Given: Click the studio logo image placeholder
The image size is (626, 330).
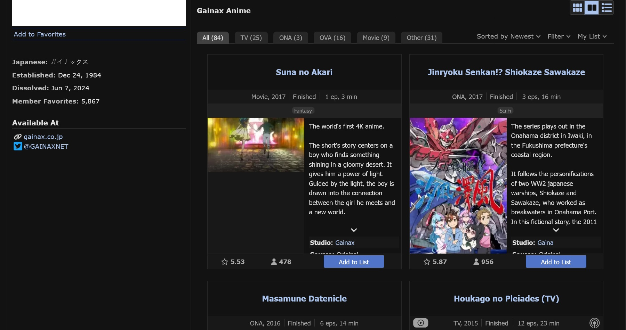Looking at the screenshot, I should (99, 13).
